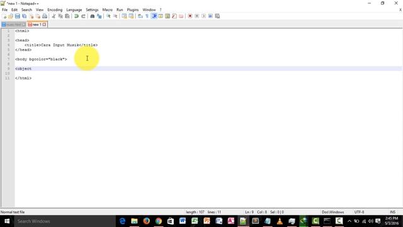Paste with the clipboard Paste icon
The height and width of the screenshot is (227, 403).
click(67, 16)
